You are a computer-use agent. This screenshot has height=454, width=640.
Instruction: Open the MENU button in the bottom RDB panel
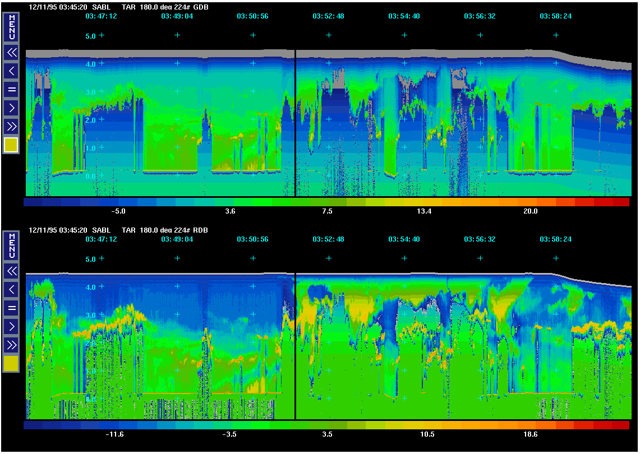point(11,246)
